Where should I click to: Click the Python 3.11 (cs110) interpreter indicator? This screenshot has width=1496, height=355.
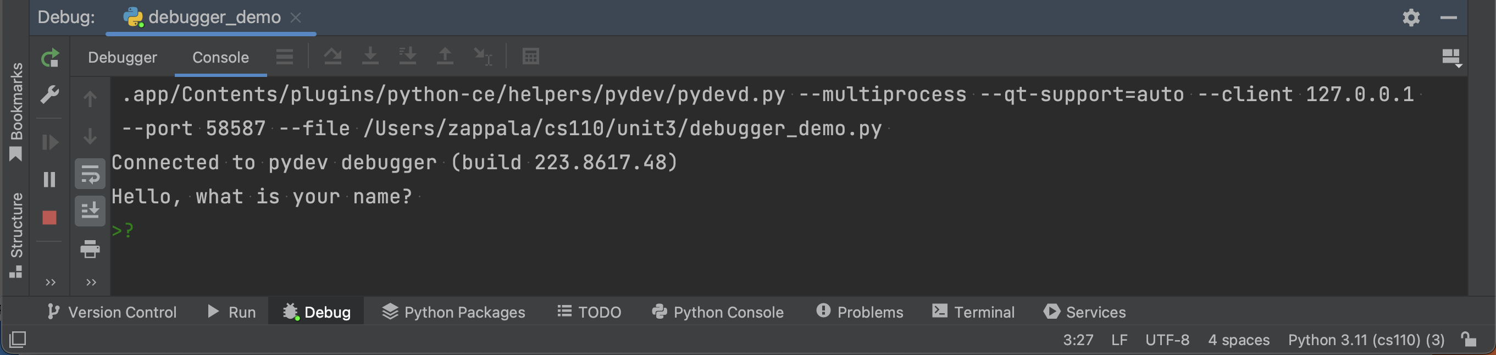(1365, 340)
